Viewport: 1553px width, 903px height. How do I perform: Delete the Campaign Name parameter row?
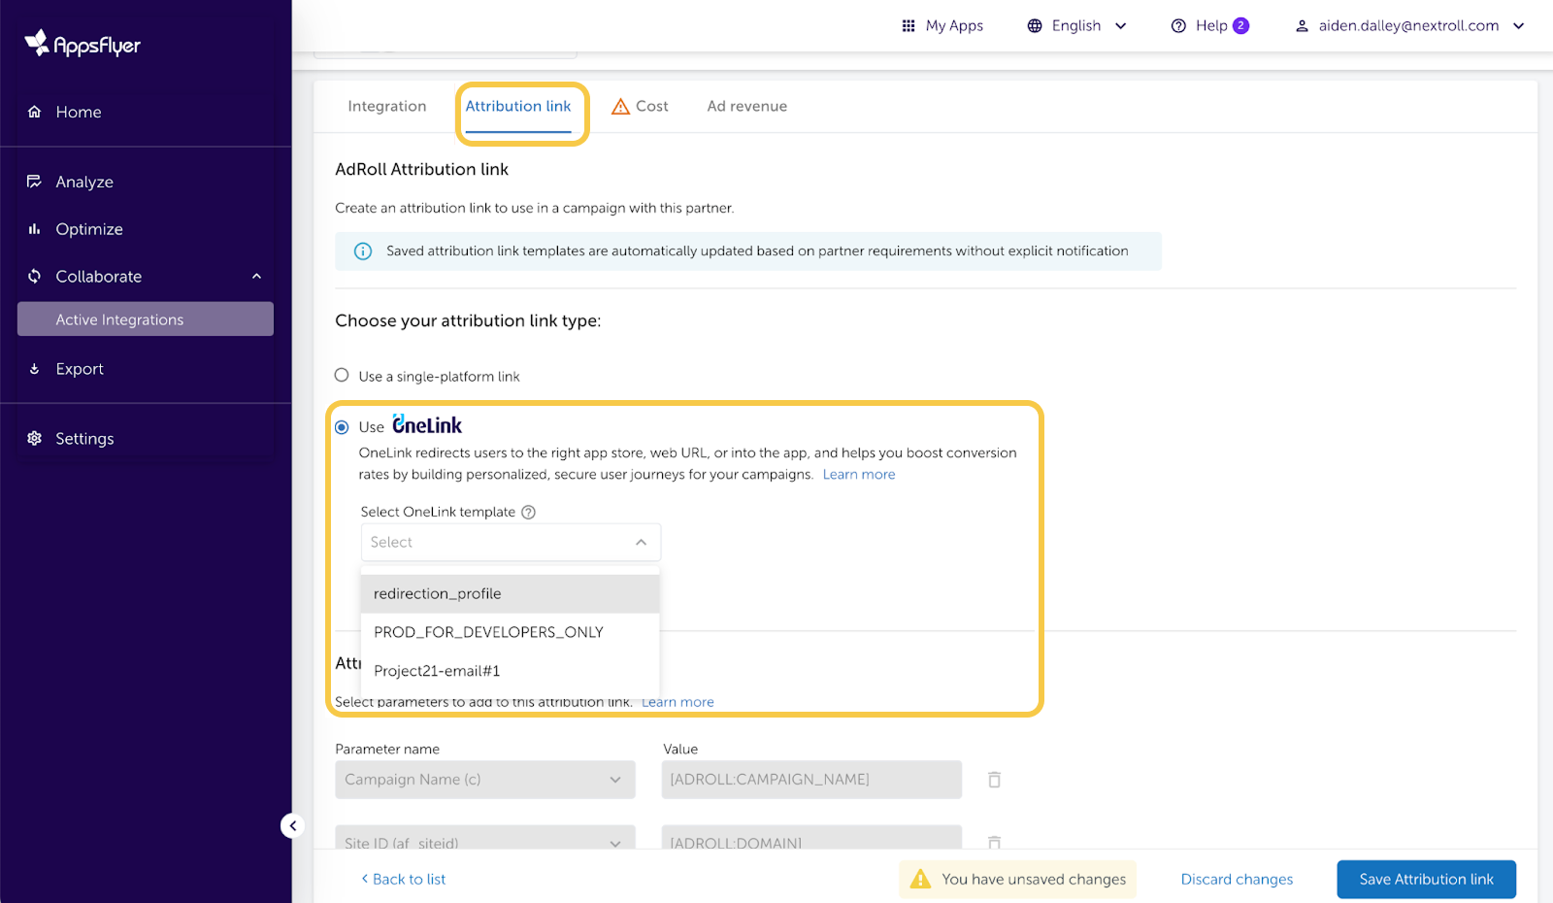[994, 780]
